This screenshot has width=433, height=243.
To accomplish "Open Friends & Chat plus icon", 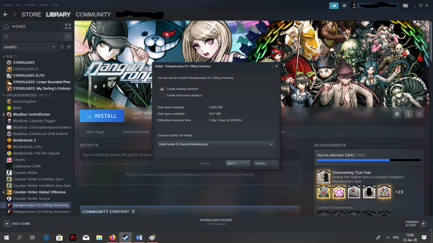I will 424,224.
